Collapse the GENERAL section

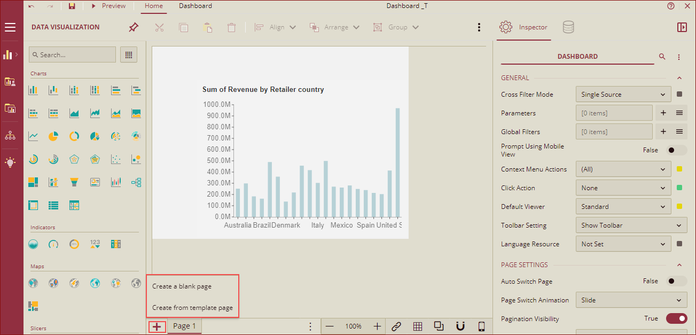click(x=679, y=78)
